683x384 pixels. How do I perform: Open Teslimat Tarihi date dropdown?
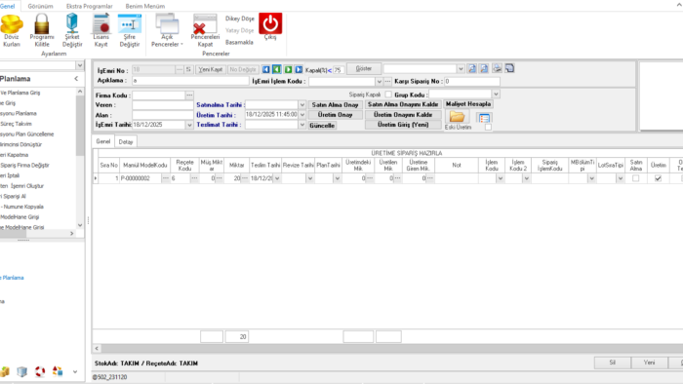click(301, 125)
